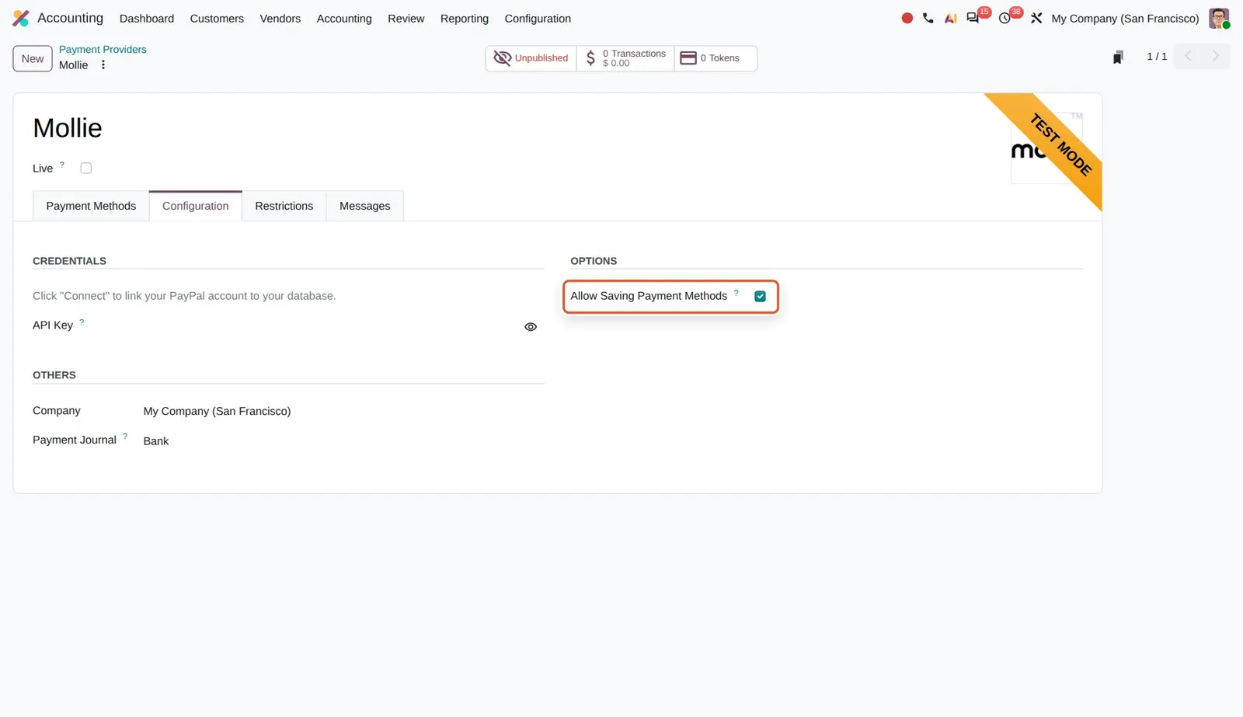
Task: Open the debug tools wrench icon
Action: coord(1036,18)
